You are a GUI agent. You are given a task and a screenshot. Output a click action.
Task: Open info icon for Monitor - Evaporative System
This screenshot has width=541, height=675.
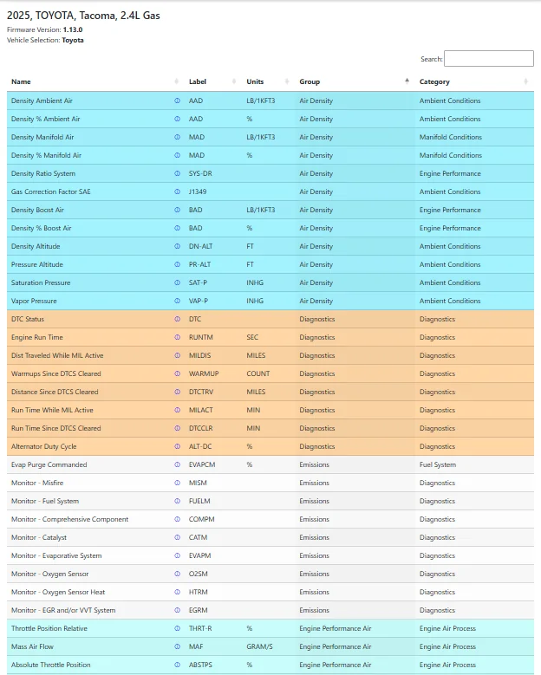[x=177, y=555]
